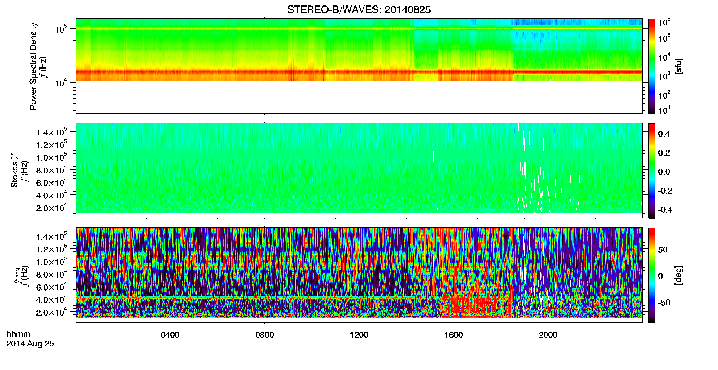Click the plot title STEREO-B/WAVES: 20140825

[x=359, y=10]
